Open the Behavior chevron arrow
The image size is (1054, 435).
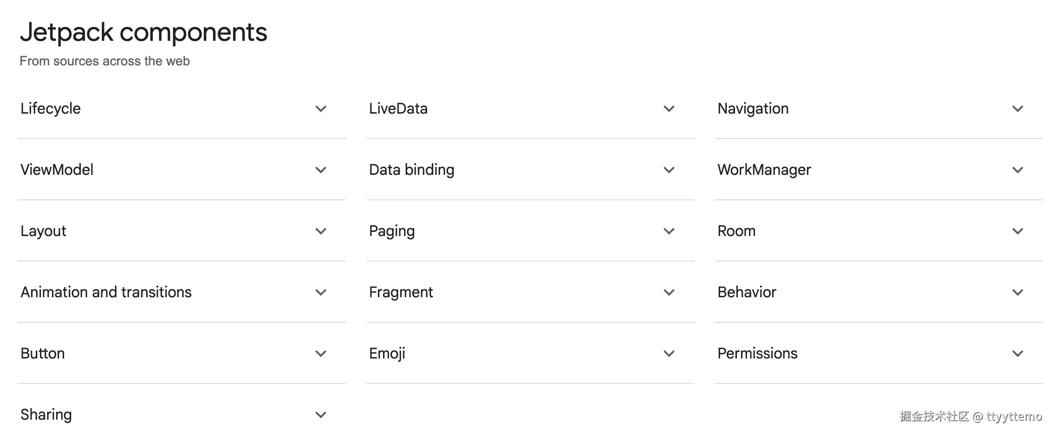tap(1018, 293)
